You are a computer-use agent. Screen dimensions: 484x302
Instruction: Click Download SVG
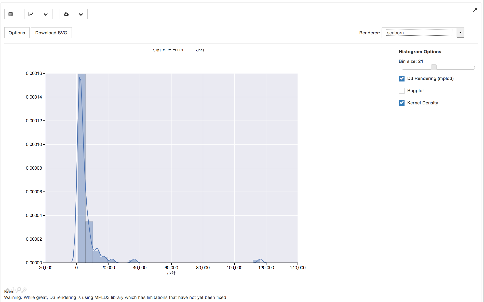click(51, 33)
